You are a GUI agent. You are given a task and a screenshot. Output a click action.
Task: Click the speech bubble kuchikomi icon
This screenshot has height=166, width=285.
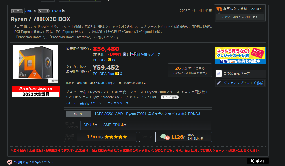(x=165, y=137)
